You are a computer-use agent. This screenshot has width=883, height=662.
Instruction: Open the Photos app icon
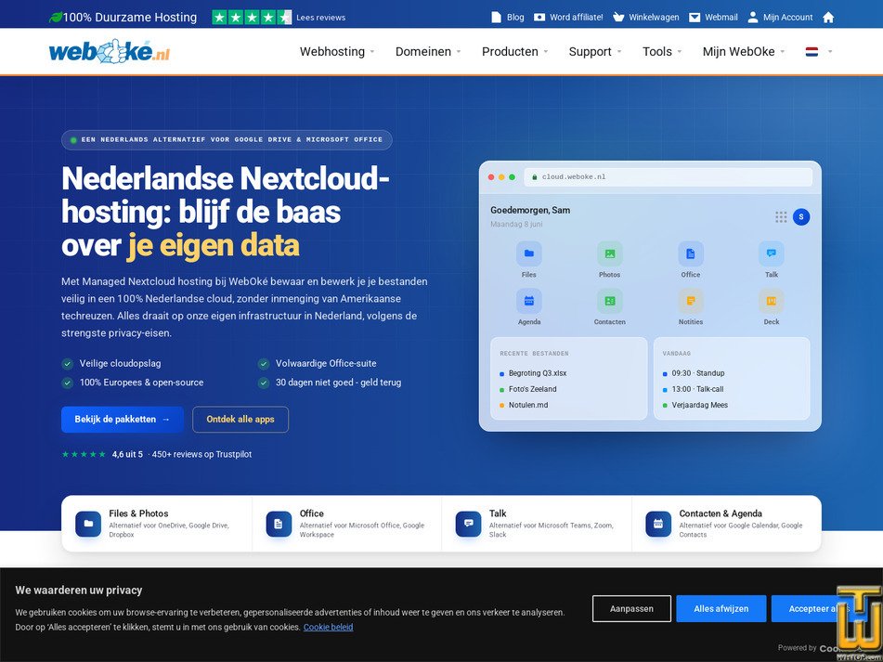click(609, 253)
